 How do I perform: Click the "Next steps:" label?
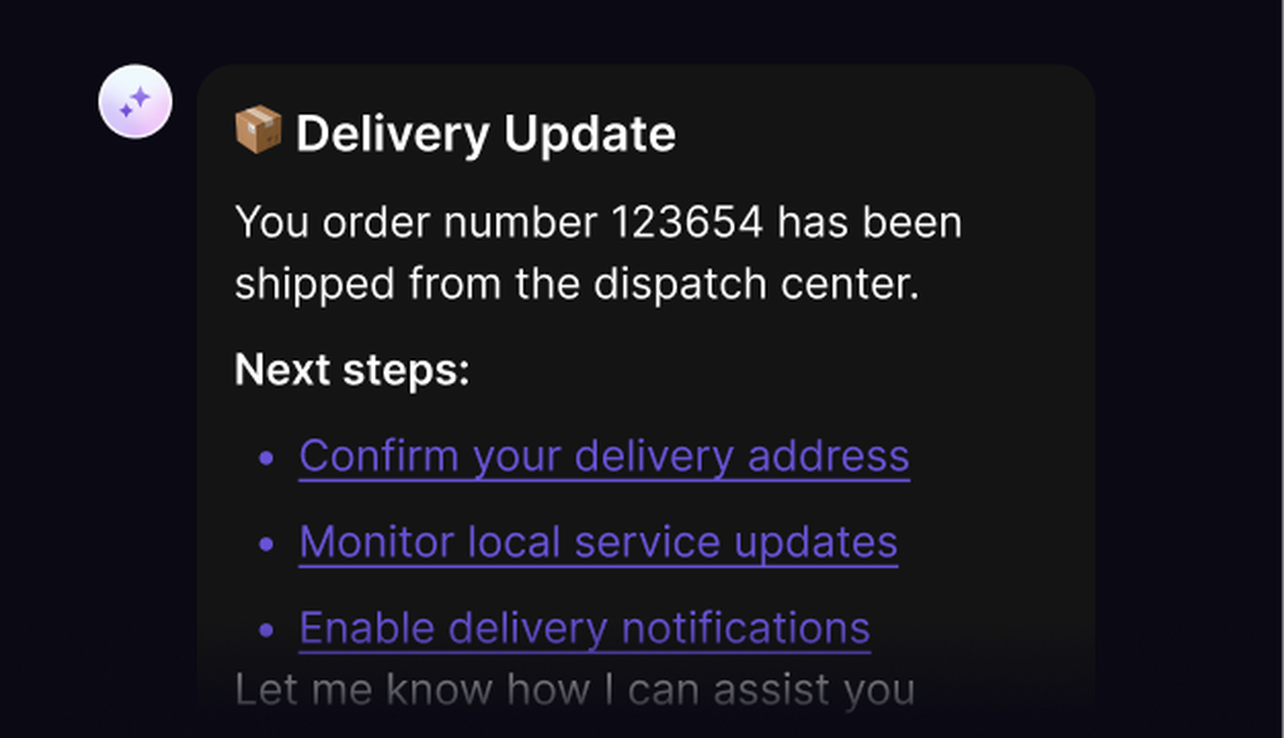pyautogui.click(x=352, y=370)
